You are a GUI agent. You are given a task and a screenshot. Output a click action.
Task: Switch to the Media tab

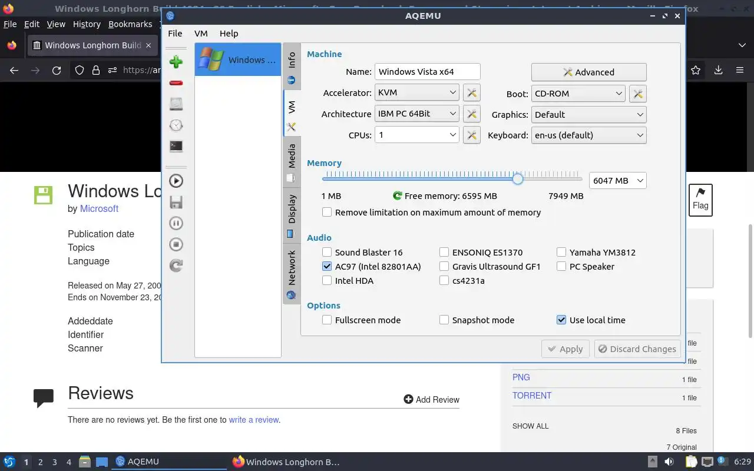point(292,162)
